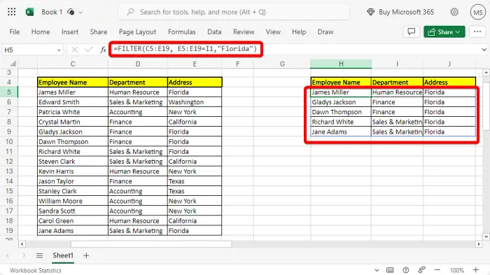Open the comments speech bubble icon

[x=412, y=32]
